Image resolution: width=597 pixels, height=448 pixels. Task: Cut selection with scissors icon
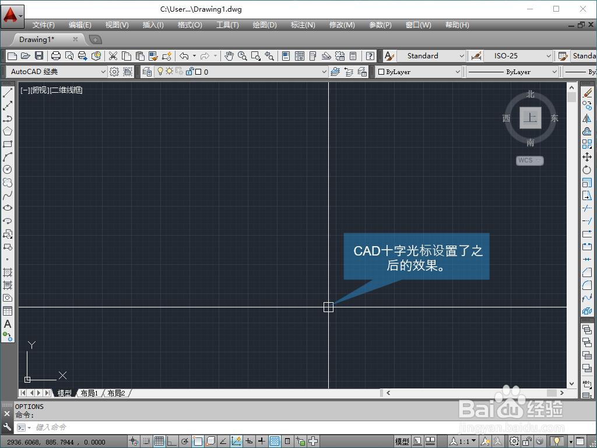(113, 56)
